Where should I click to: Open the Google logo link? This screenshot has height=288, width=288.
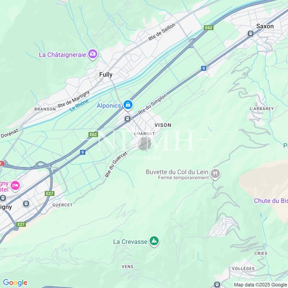(x=15, y=282)
